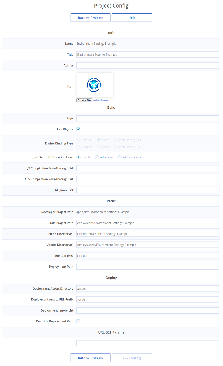Screen dimensions: 223x366
Task: Focus the JS Compilation Pass-Through List field
Action: point(147,168)
